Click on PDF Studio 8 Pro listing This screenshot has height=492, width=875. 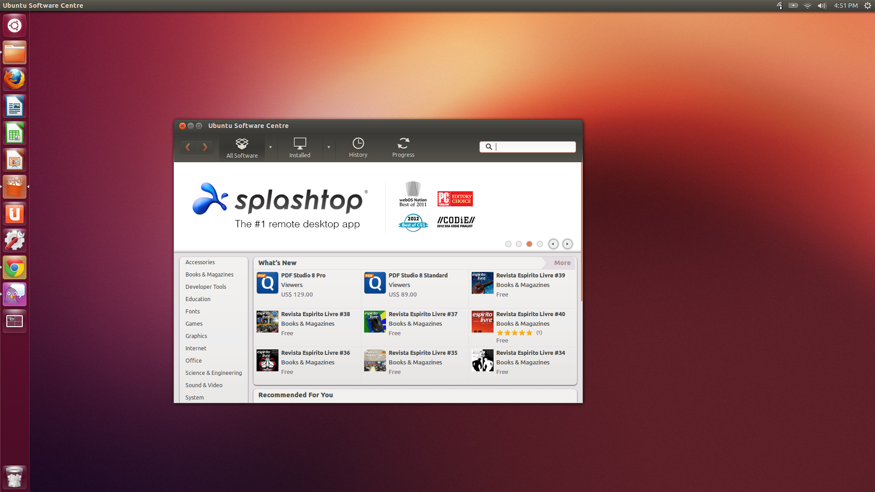pos(303,284)
